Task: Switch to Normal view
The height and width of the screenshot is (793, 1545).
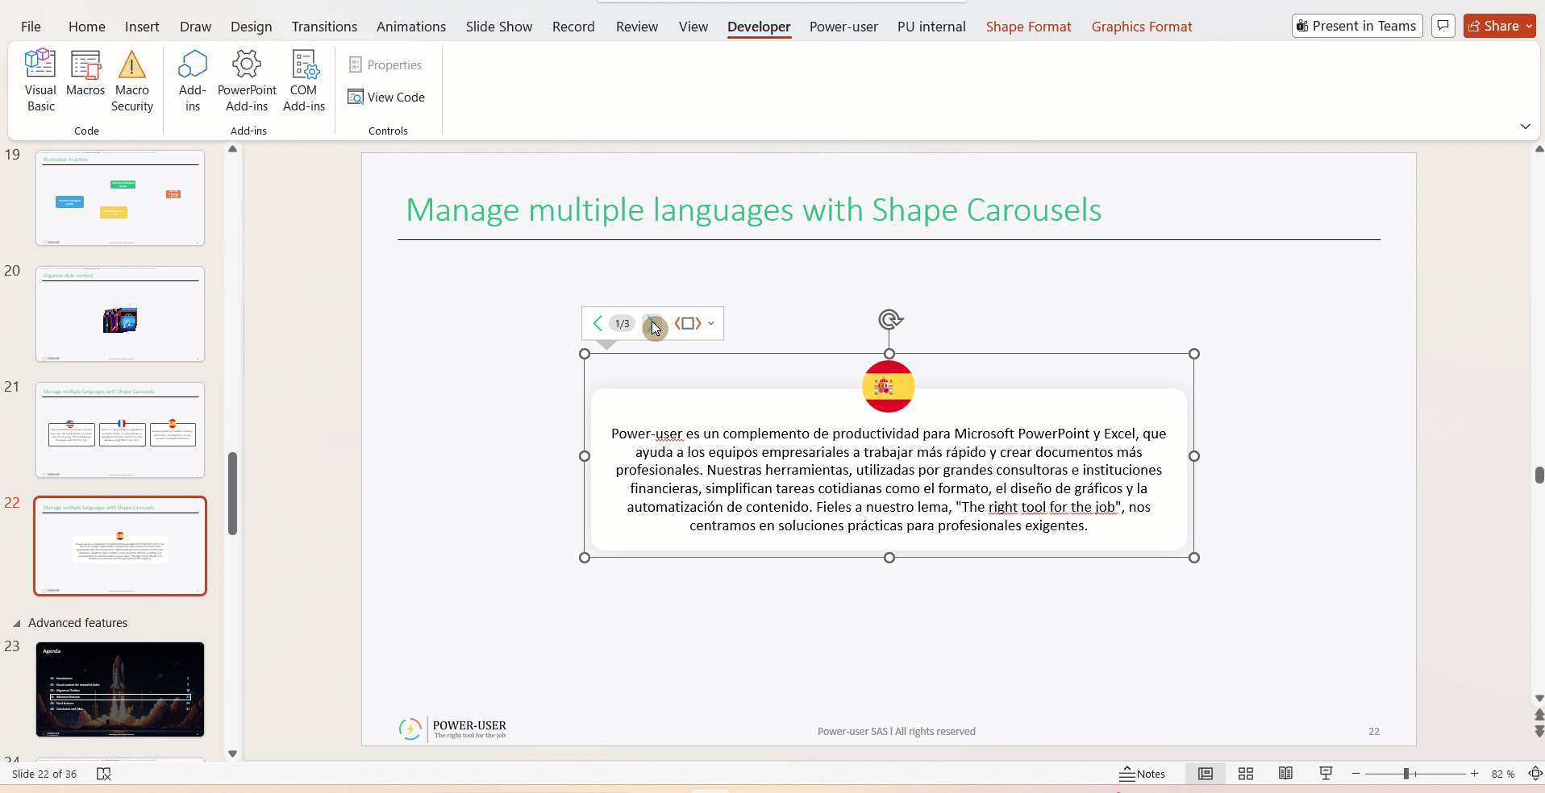Action: [1205, 774]
